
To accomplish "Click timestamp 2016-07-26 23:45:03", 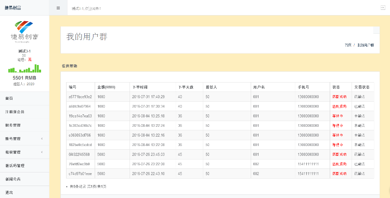I will [148, 154].
